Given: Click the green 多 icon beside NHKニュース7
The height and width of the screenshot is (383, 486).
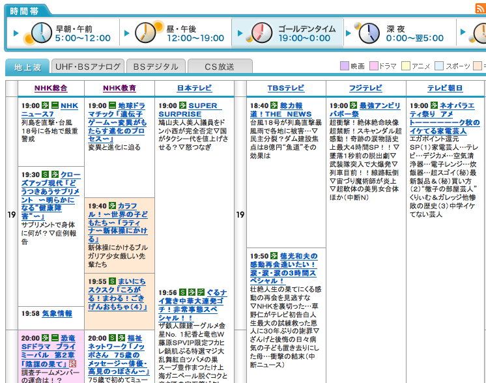Looking at the screenshot, I should click(45, 106).
